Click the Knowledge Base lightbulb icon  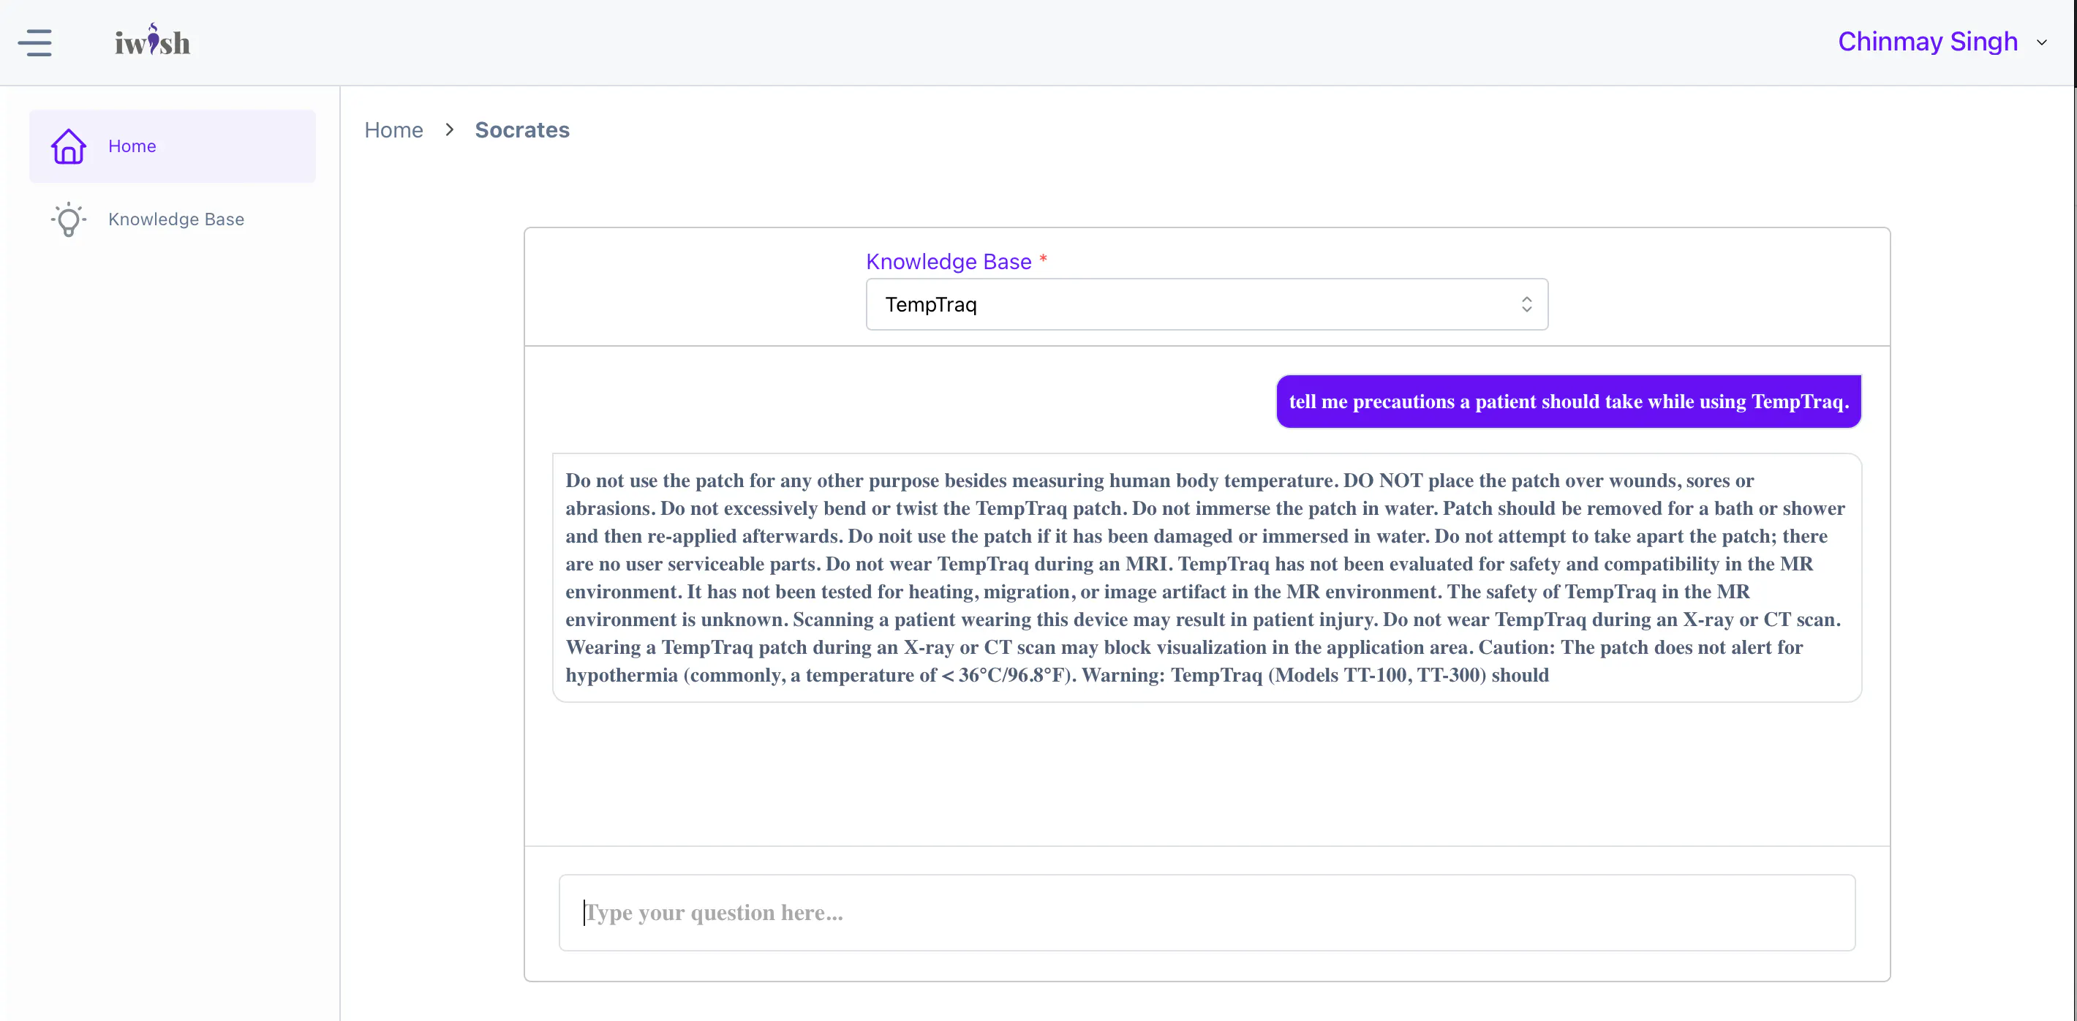69,219
